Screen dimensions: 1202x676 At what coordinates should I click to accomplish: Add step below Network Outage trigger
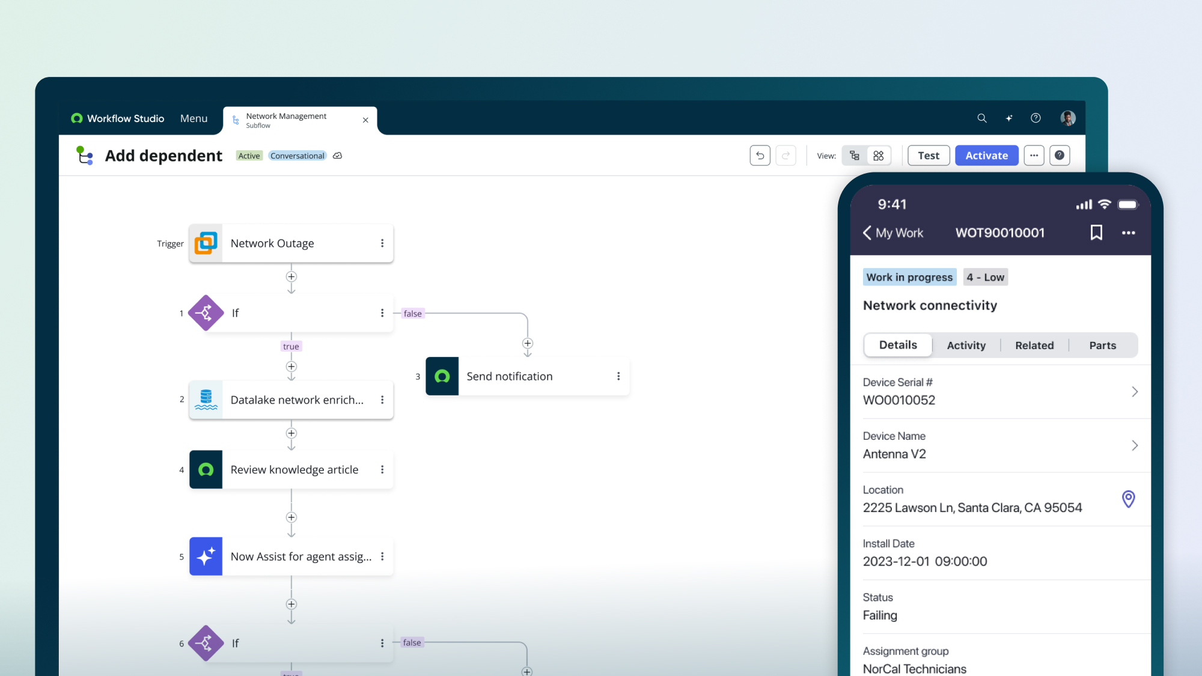[x=291, y=277]
